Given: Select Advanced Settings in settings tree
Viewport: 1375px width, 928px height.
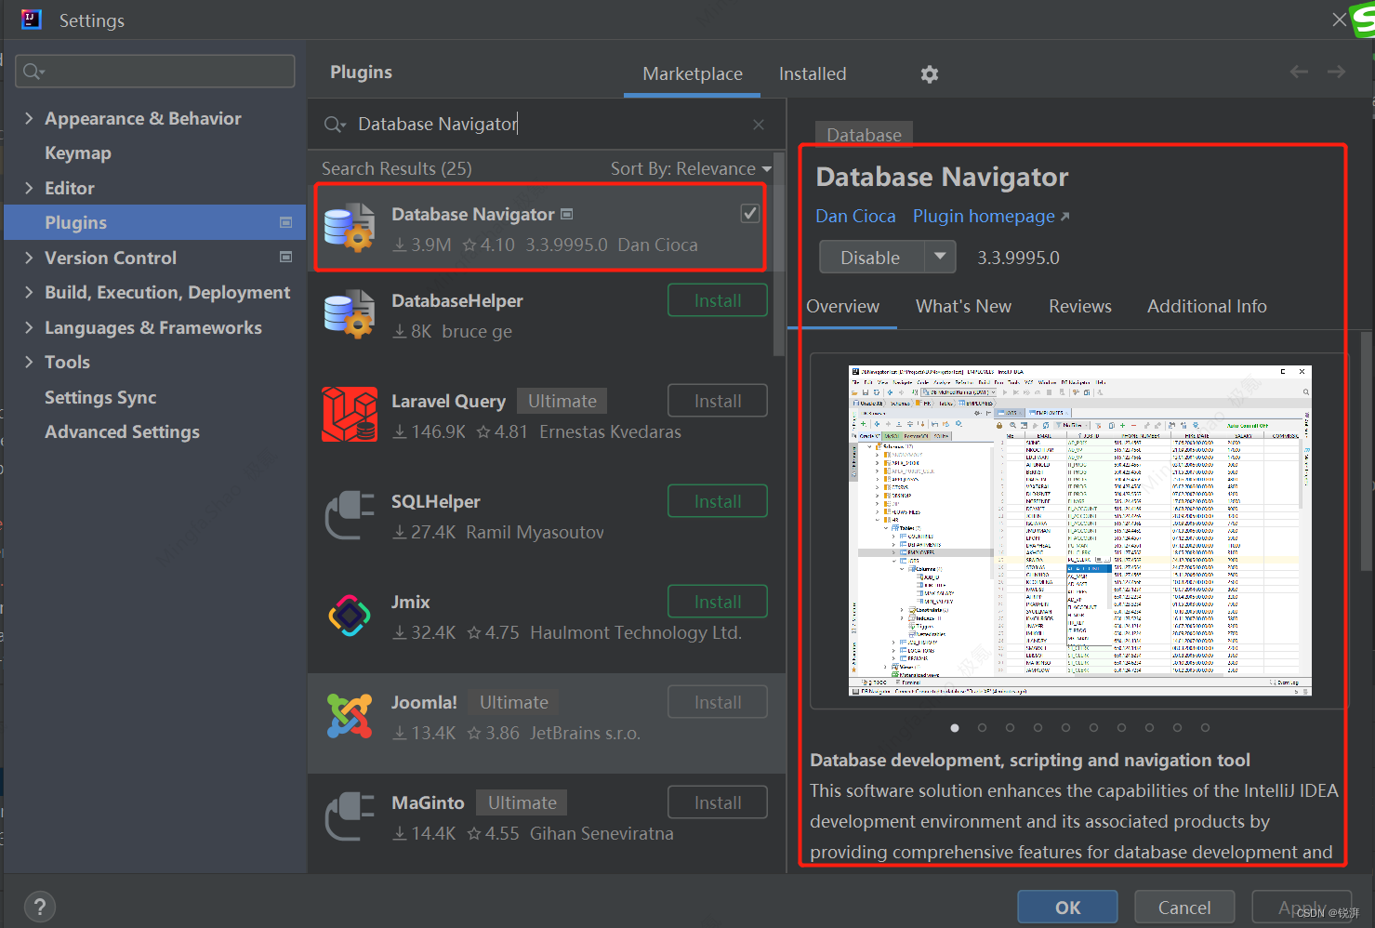Looking at the screenshot, I should [122, 431].
